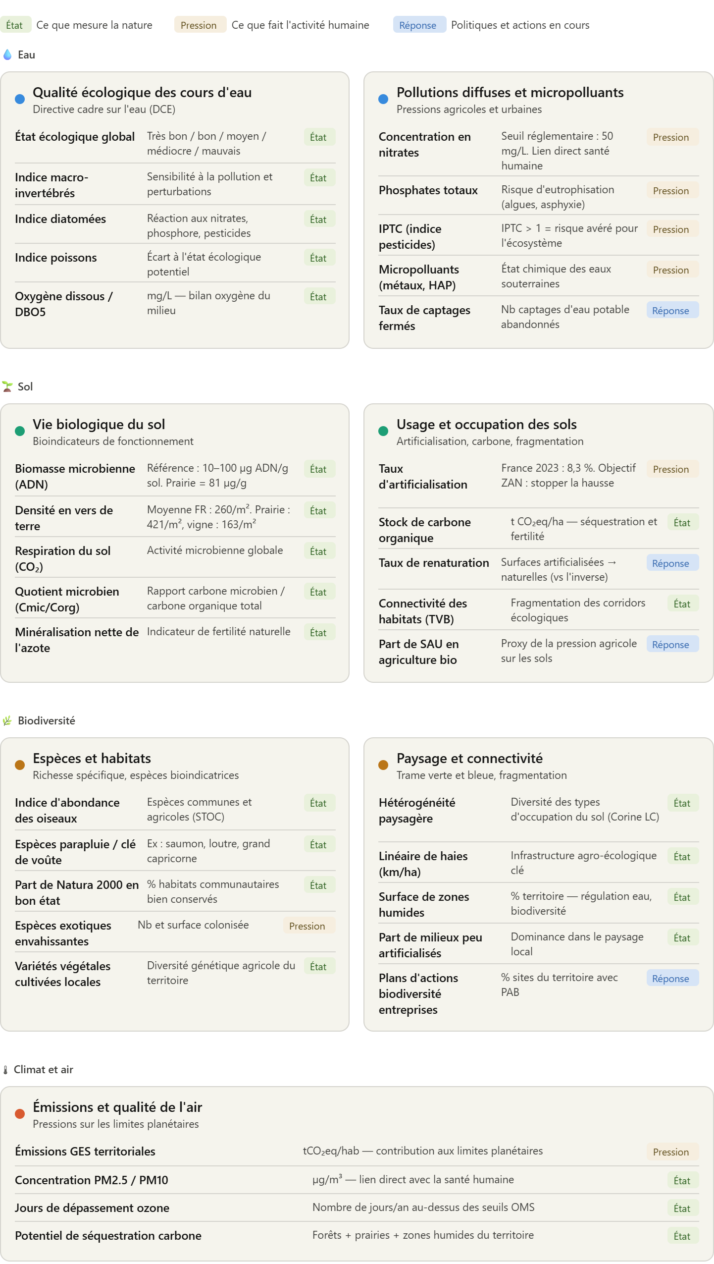This screenshot has width=714, height=1264.
Task: Click the orange dot beside Paysage et connectivité
Action: pyautogui.click(x=383, y=765)
